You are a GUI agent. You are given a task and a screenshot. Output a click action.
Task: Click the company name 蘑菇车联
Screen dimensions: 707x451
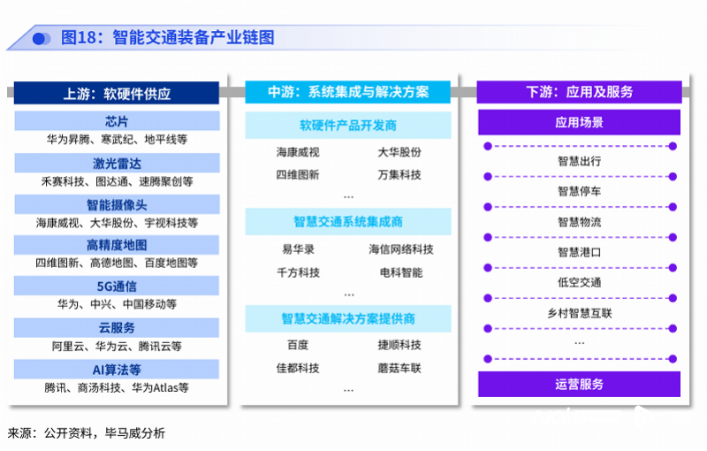pyautogui.click(x=399, y=369)
